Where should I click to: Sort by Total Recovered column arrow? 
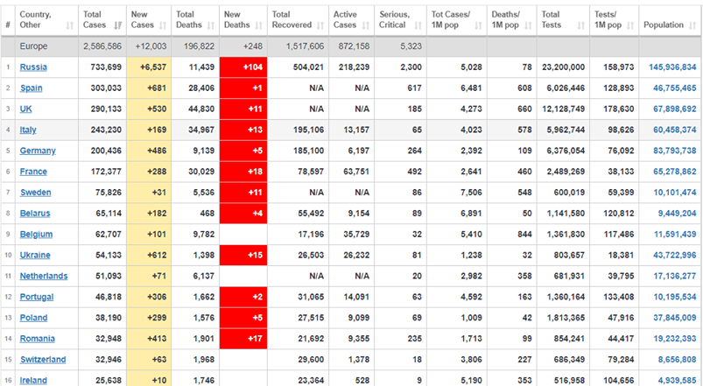coord(320,25)
